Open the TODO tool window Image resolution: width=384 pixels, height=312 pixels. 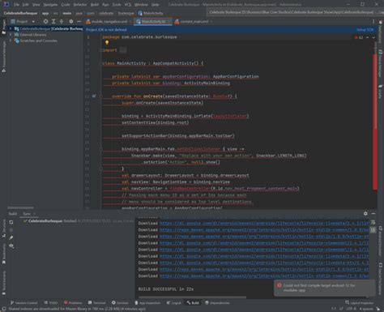coord(51,303)
